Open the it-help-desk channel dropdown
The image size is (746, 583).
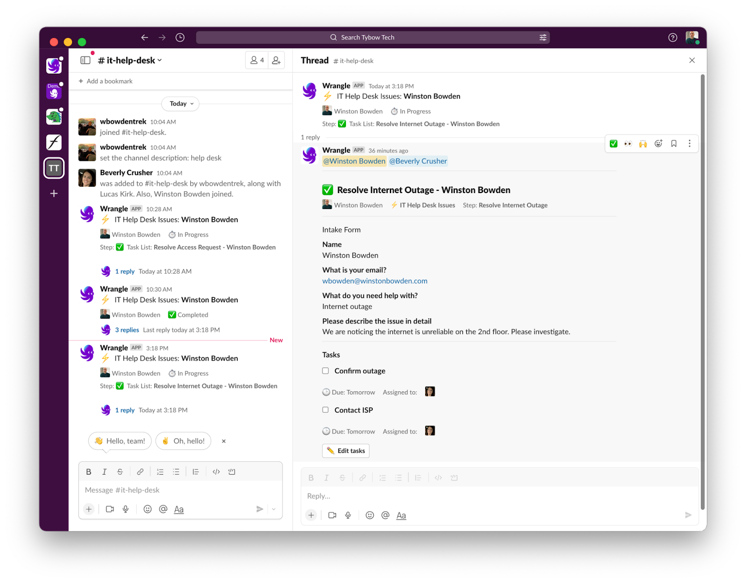click(x=130, y=60)
